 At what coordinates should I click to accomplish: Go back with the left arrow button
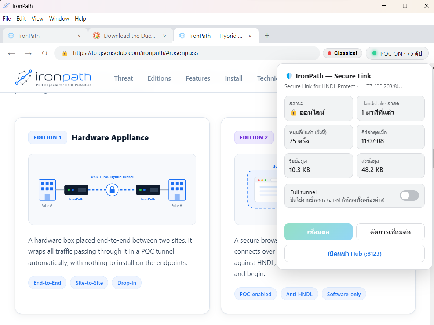click(11, 53)
